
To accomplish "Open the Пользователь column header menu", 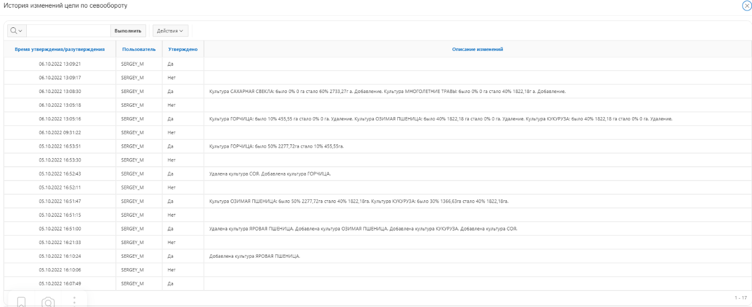I will point(139,49).
